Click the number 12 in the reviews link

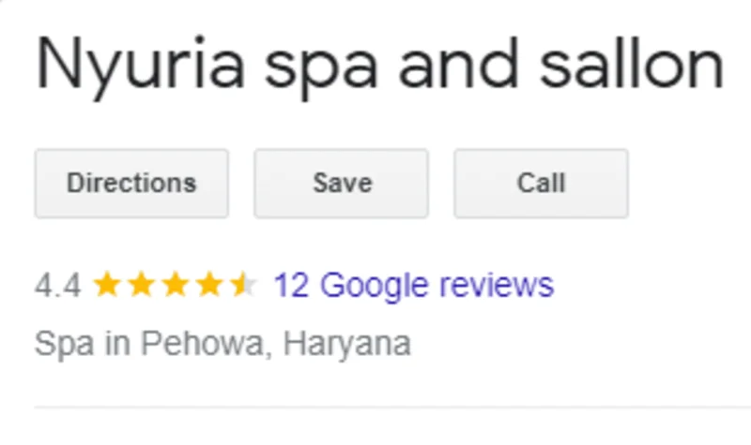pos(291,286)
